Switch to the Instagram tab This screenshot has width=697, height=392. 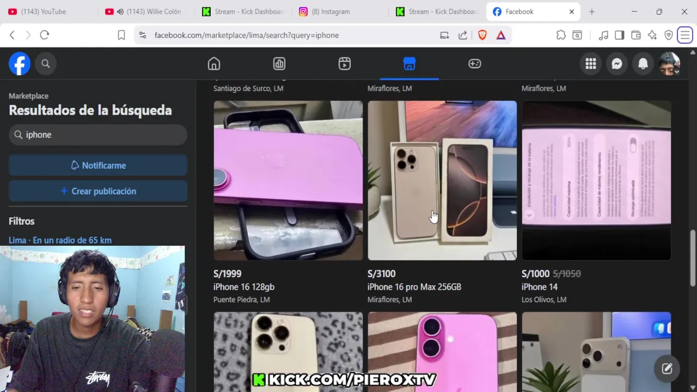point(340,11)
